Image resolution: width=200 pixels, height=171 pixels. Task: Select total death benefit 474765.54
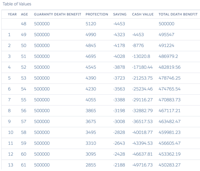click(169, 89)
